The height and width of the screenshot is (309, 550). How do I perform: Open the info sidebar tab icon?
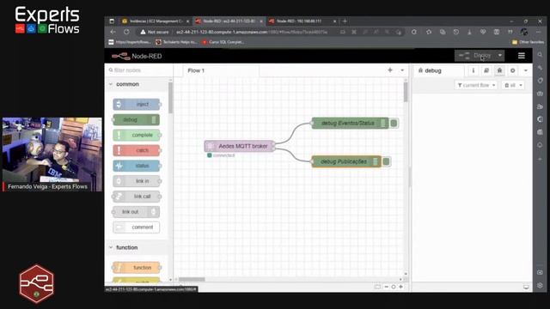pyautogui.click(x=474, y=70)
